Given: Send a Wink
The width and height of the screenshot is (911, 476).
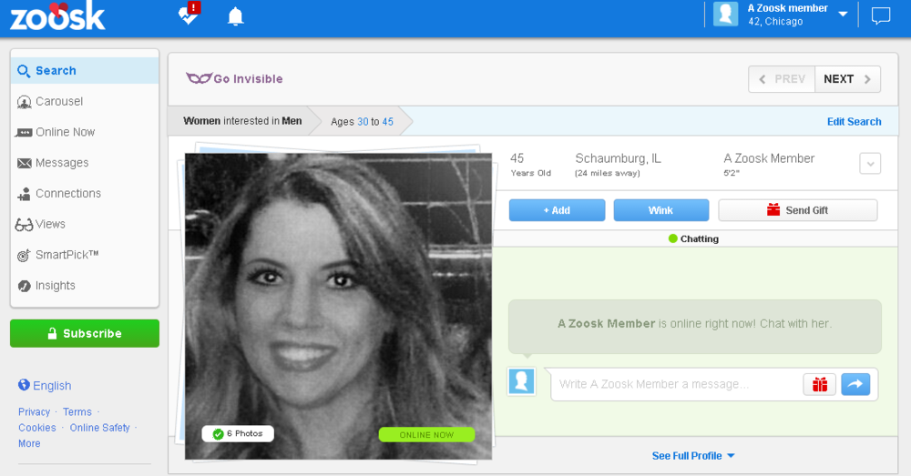Looking at the screenshot, I should (x=661, y=210).
